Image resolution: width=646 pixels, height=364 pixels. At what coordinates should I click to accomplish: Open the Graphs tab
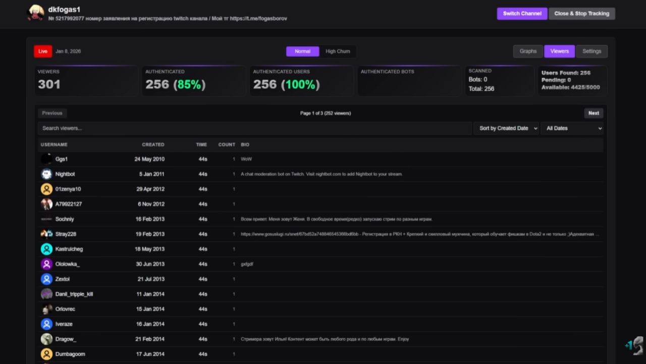(528, 51)
